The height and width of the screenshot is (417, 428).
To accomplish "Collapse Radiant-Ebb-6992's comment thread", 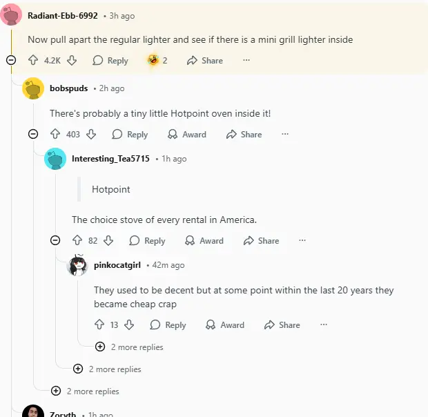I will [x=11, y=60].
